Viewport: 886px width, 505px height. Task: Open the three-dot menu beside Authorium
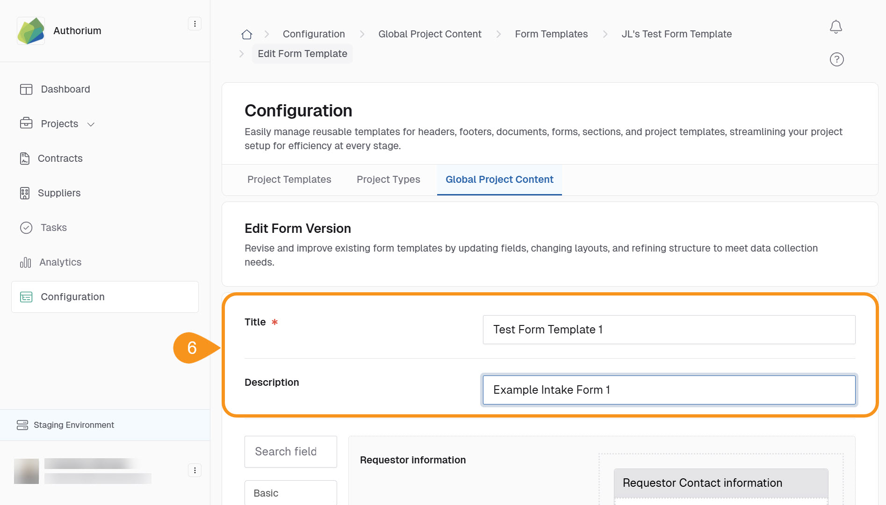[x=194, y=23]
